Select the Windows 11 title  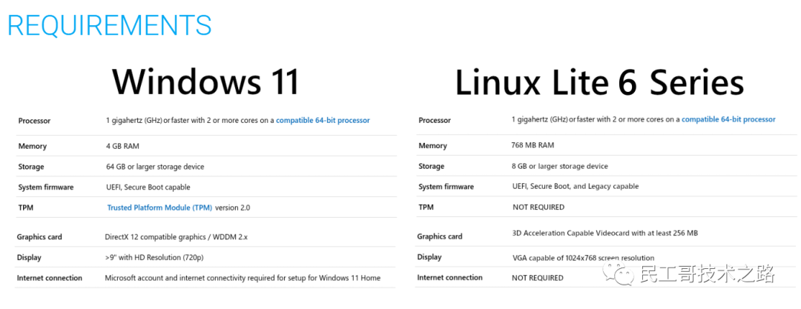(x=205, y=81)
